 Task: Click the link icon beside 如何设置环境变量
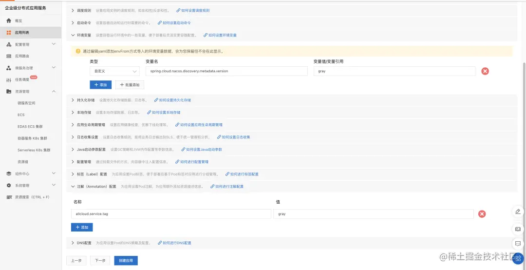[x=206, y=35]
